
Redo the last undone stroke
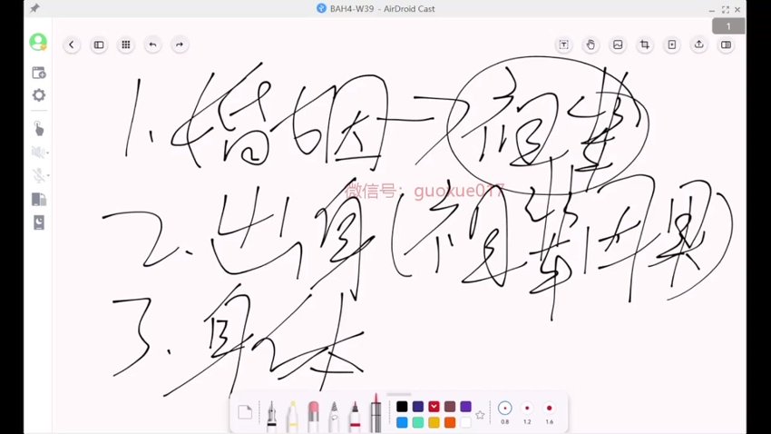180,44
